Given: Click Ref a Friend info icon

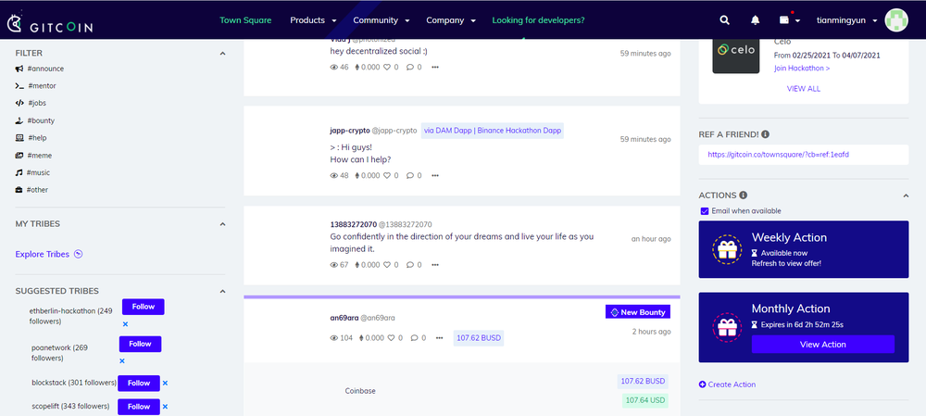Looking at the screenshot, I should point(766,134).
